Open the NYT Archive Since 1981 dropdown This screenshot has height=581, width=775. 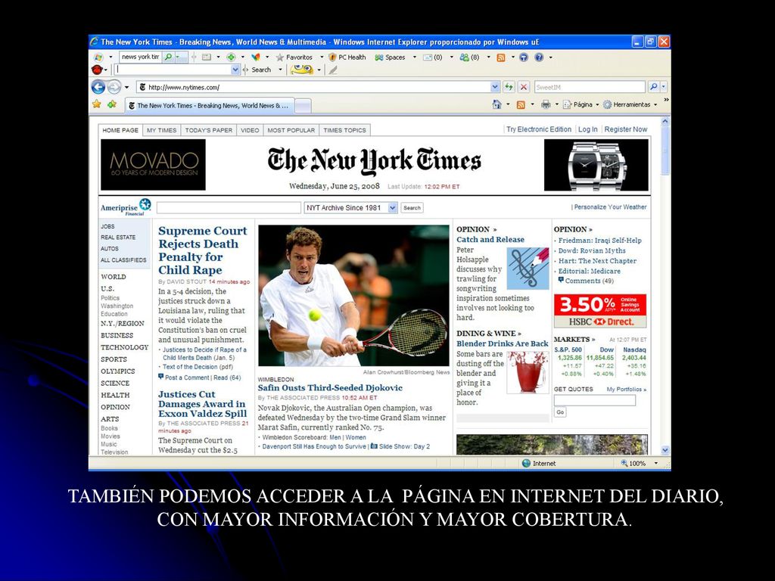pos(393,208)
